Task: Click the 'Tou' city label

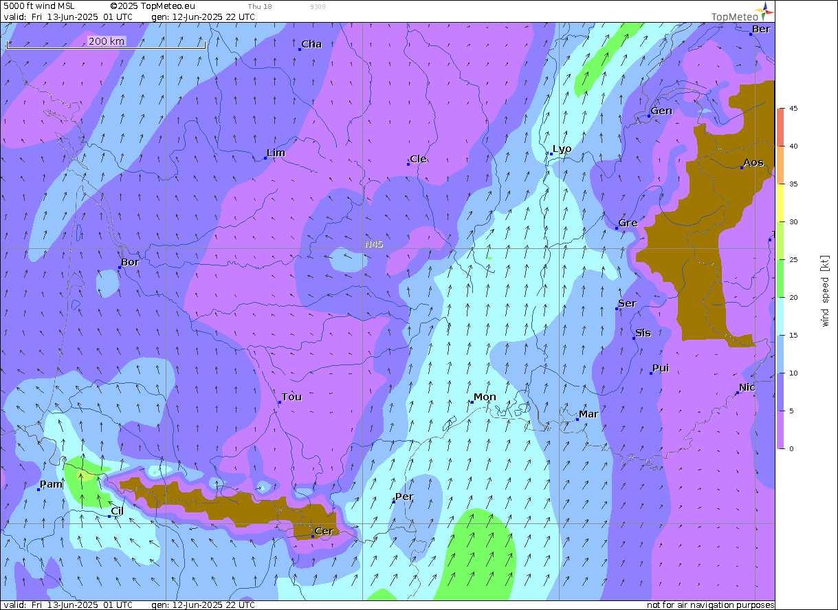Action: (291, 397)
